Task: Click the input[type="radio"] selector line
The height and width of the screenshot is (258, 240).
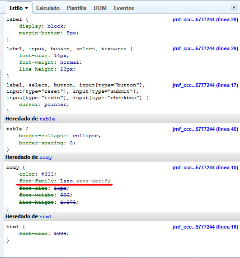Action: point(77,98)
